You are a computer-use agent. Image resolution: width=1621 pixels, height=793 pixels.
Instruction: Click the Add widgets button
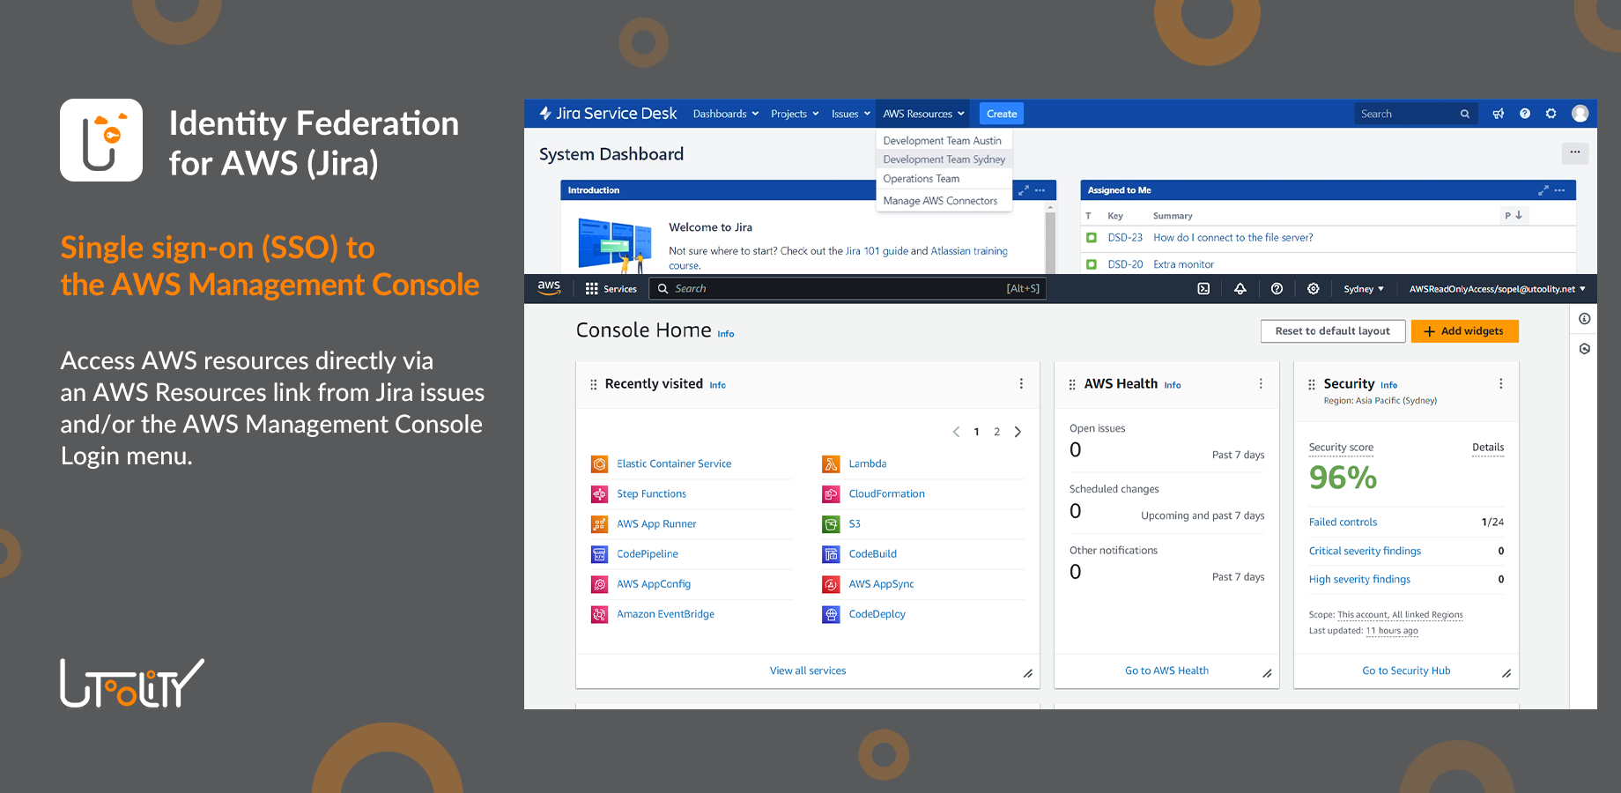[1465, 331]
